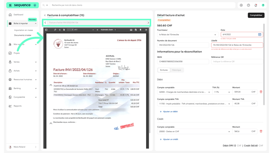Image resolution: width=273 pixels, height=153 pixels.
Task: Select the Ecritures toggle tab
Action: coord(164,70)
